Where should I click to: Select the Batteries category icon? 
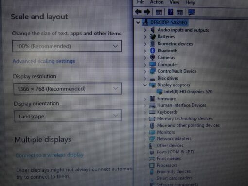[x=152, y=37]
